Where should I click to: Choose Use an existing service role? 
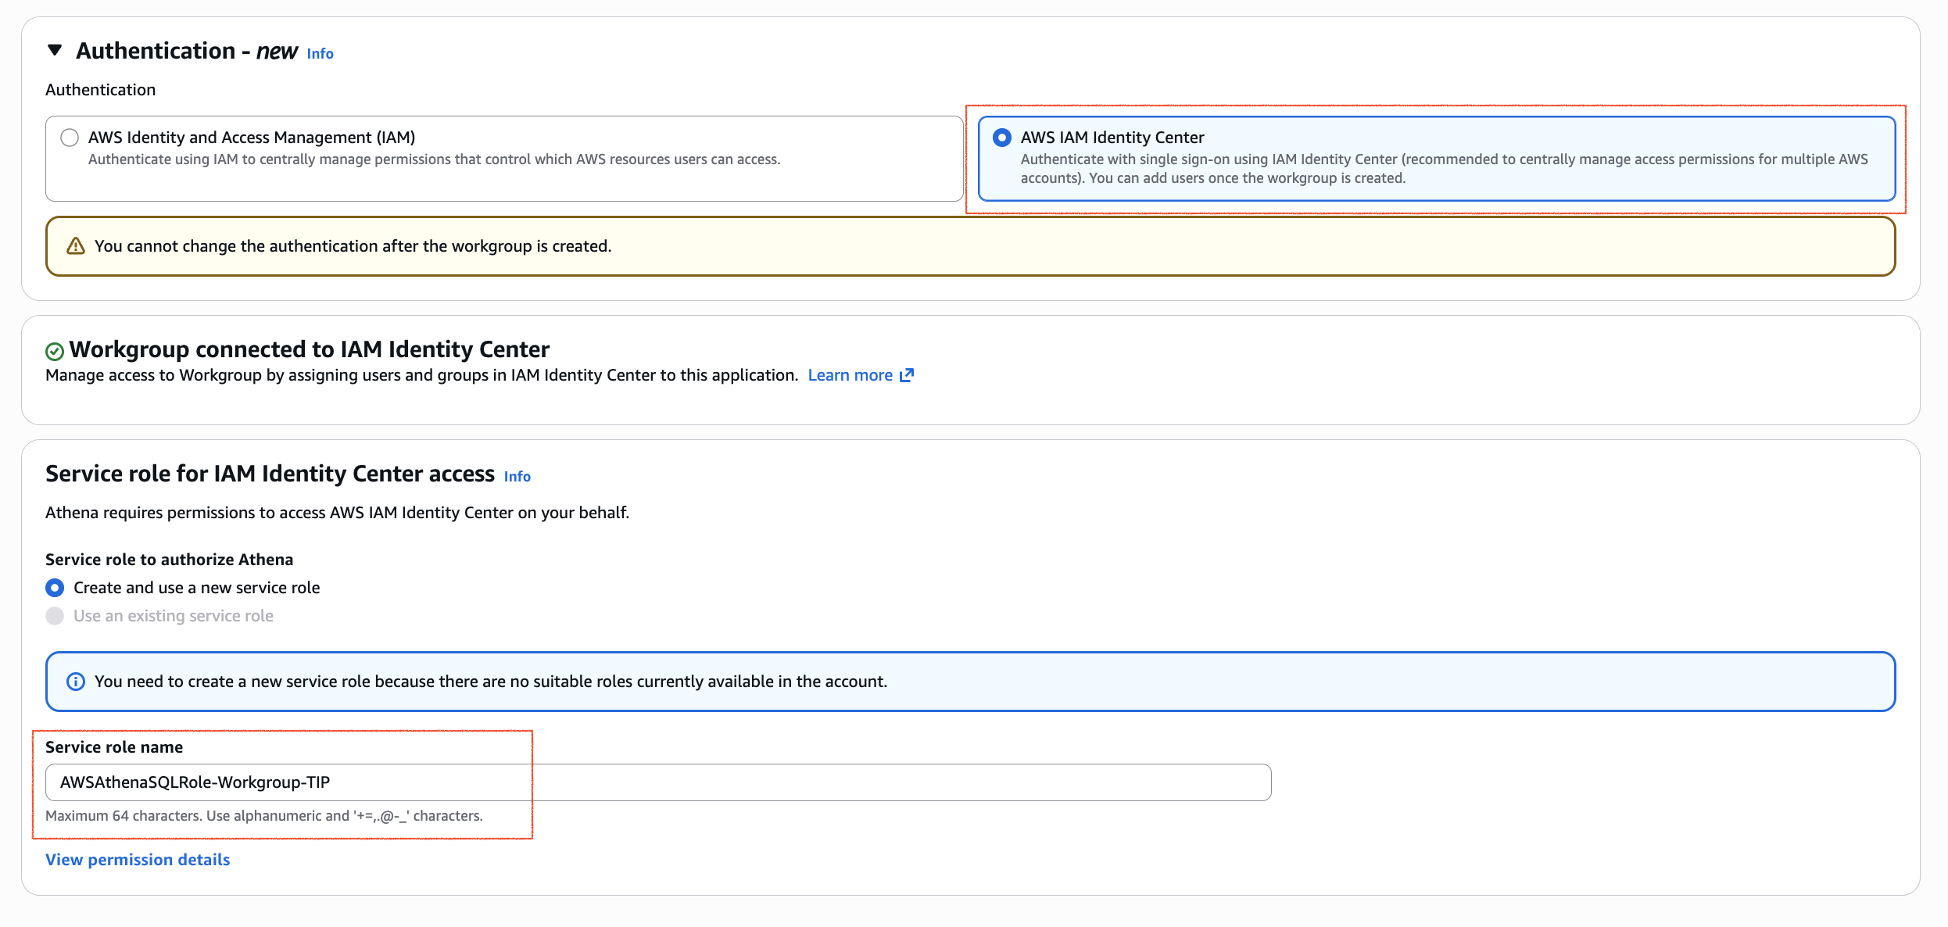click(55, 615)
